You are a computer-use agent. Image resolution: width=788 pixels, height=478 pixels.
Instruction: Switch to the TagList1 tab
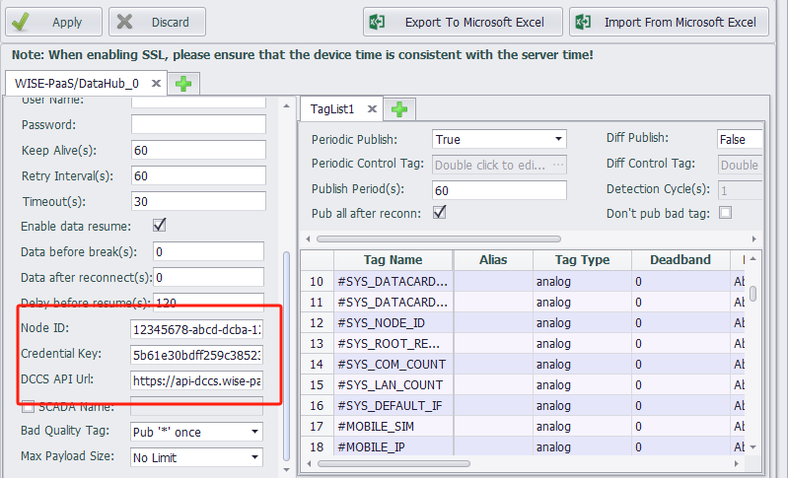(x=332, y=108)
